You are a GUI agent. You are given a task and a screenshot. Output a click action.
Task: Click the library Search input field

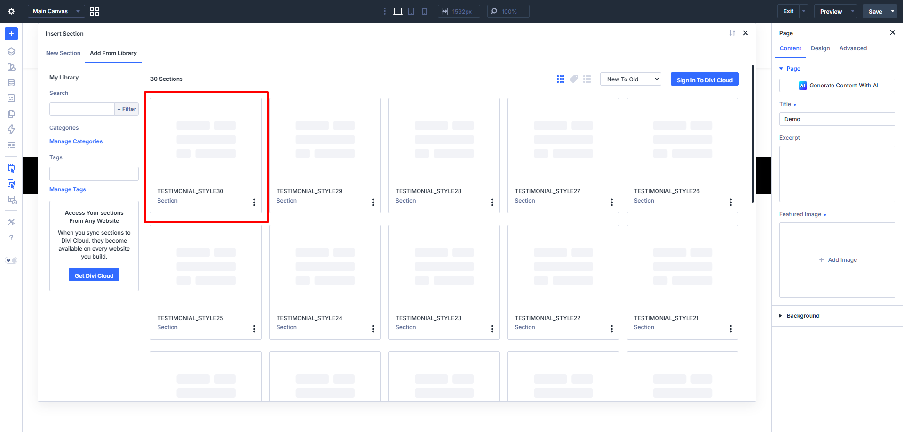click(x=82, y=109)
